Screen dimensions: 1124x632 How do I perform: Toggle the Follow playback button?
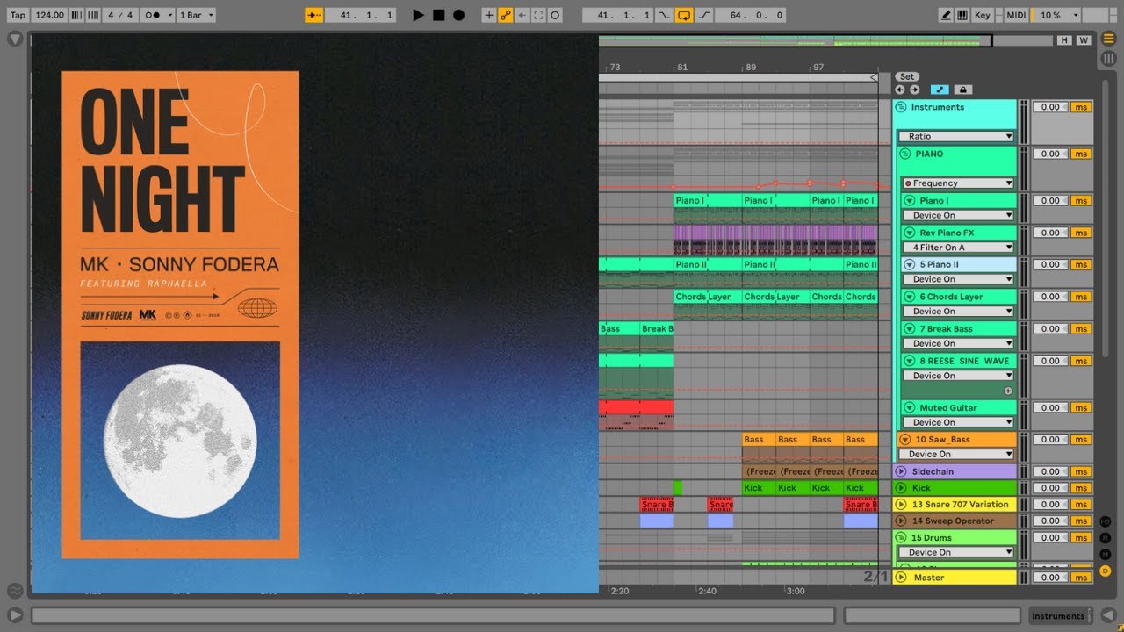(313, 15)
